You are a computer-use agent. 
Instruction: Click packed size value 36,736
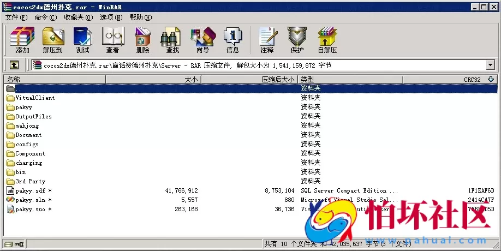[x=284, y=209]
